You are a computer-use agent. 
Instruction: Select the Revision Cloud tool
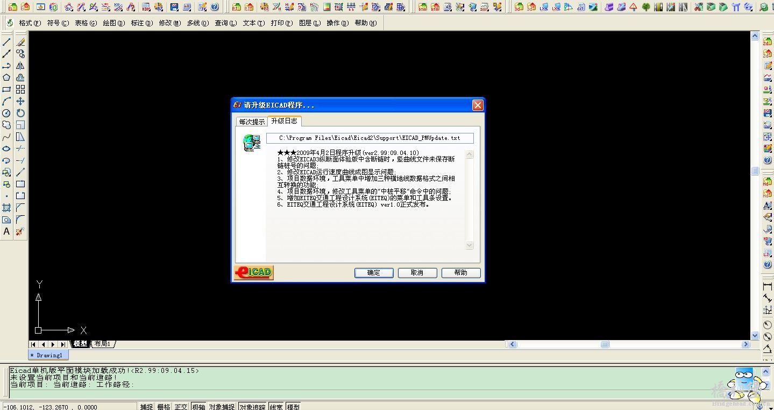[6, 125]
